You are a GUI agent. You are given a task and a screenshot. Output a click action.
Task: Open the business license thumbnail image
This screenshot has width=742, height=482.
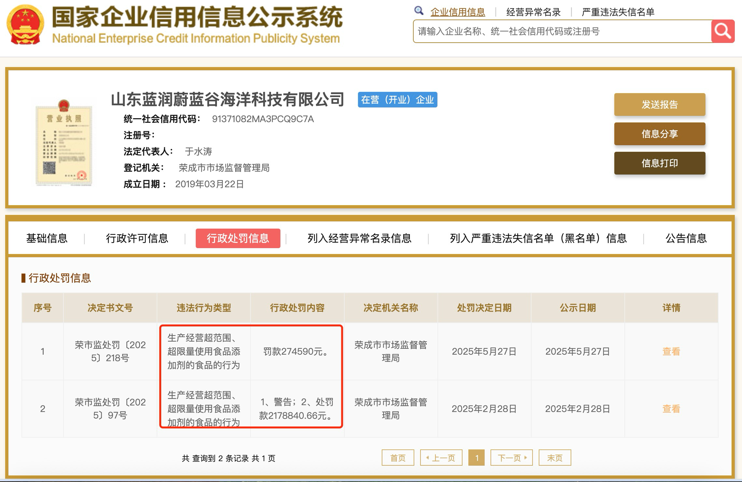pyautogui.click(x=64, y=142)
